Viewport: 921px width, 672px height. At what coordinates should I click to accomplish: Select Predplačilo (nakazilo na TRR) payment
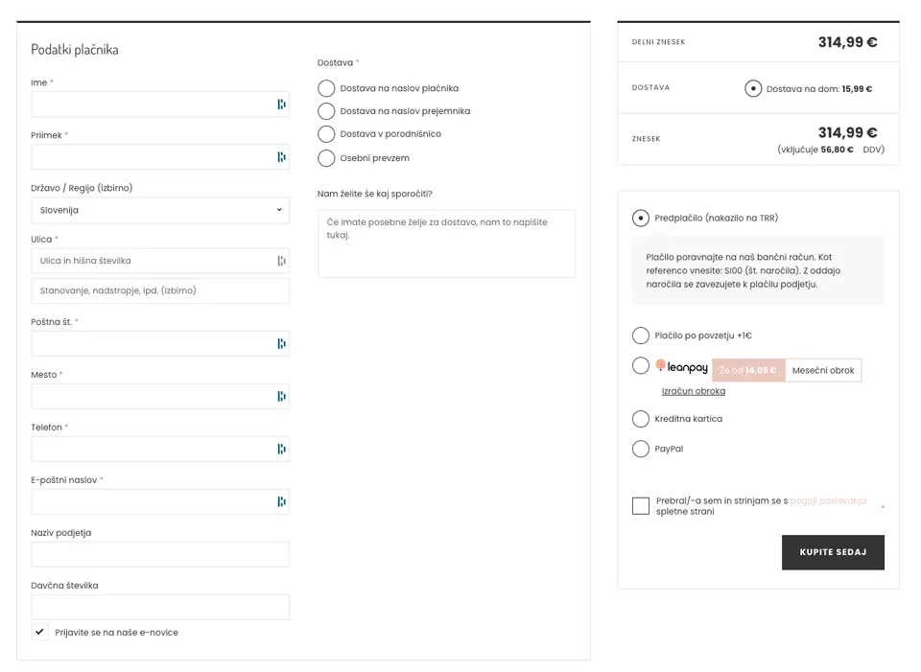[x=641, y=219]
